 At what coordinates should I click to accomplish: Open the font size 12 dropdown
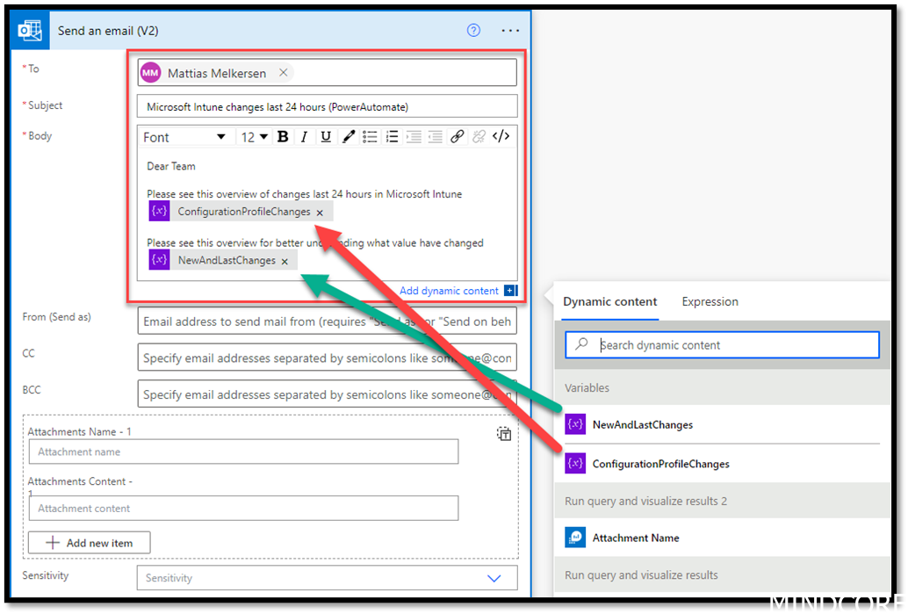tap(252, 136)
